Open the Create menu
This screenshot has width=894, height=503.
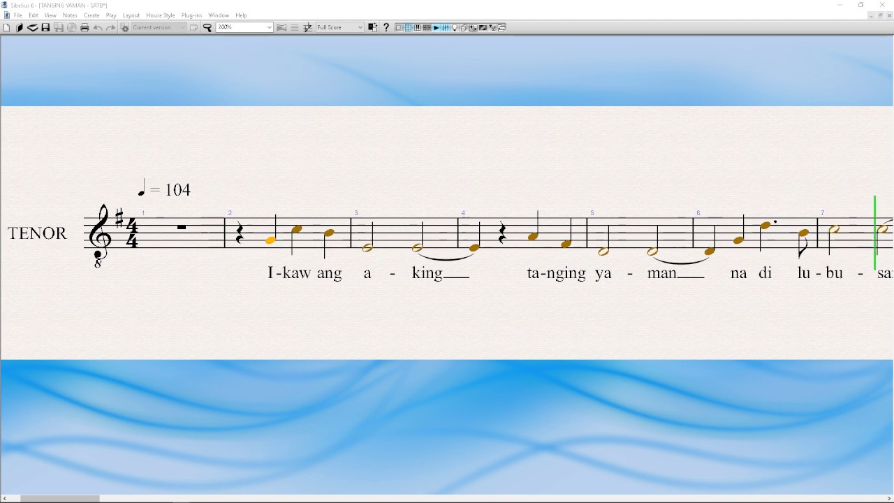91,15
